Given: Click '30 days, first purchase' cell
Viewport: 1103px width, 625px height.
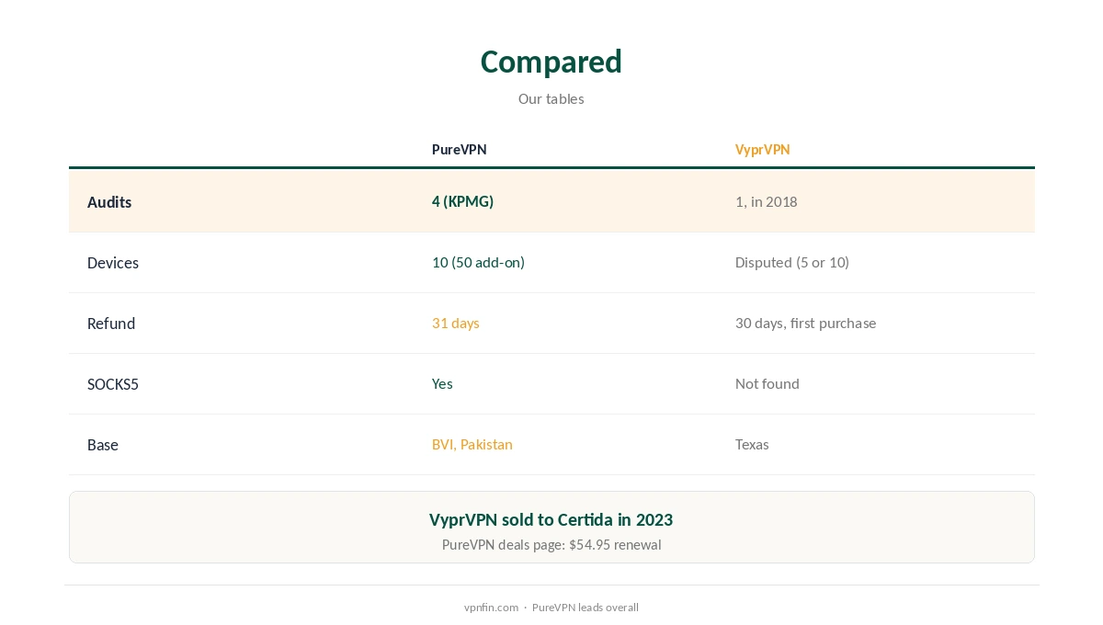Looking at the screenshot, I should (x=805, y=323).
